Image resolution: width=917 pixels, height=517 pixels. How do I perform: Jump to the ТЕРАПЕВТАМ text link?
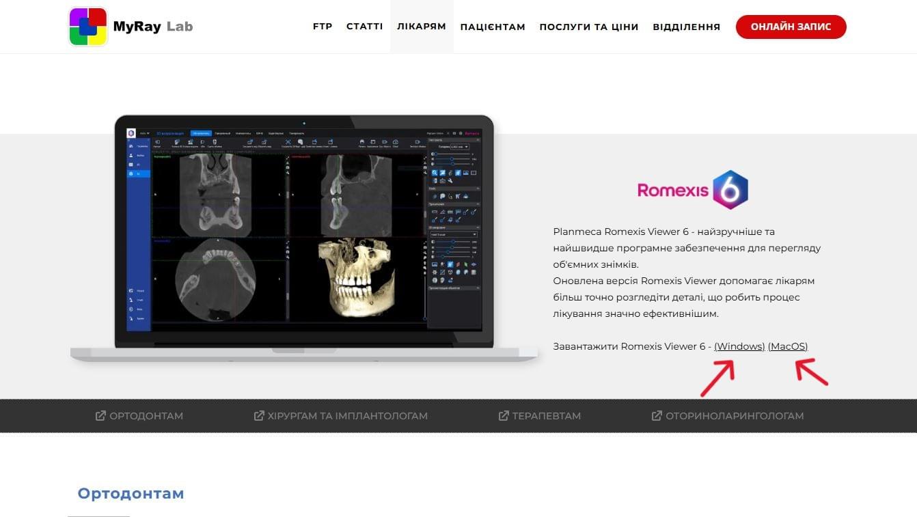click(546, 416)
